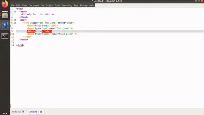204x115 pixels.
Task: Click line number 13 in the gutter
Action: pos(12,42)
